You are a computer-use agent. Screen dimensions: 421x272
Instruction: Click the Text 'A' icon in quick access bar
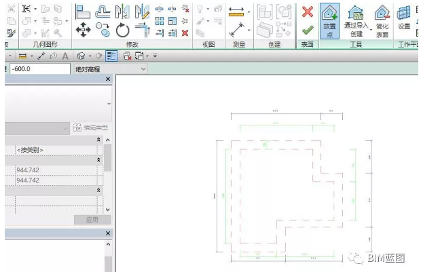point(65,56)
